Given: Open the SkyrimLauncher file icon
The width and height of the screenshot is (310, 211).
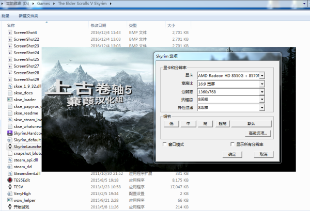Looking at the screenshot, I should pyautogui.click(x=10, y=147).
